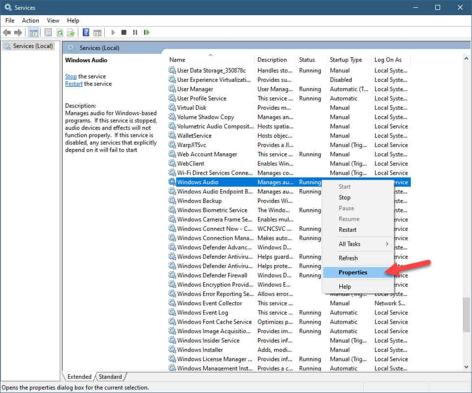This screenshot has height=393, width=472.
Task: Click Services app icon in title bar
Action: [x=8, y=7]
